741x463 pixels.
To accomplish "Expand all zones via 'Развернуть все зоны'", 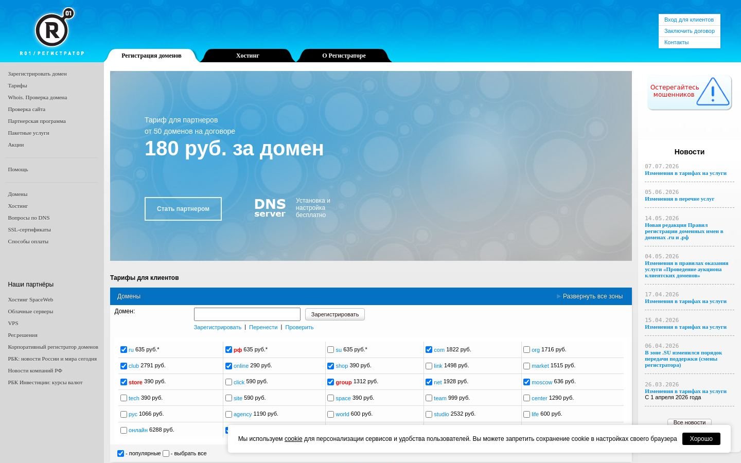I will tap(592, 296).
